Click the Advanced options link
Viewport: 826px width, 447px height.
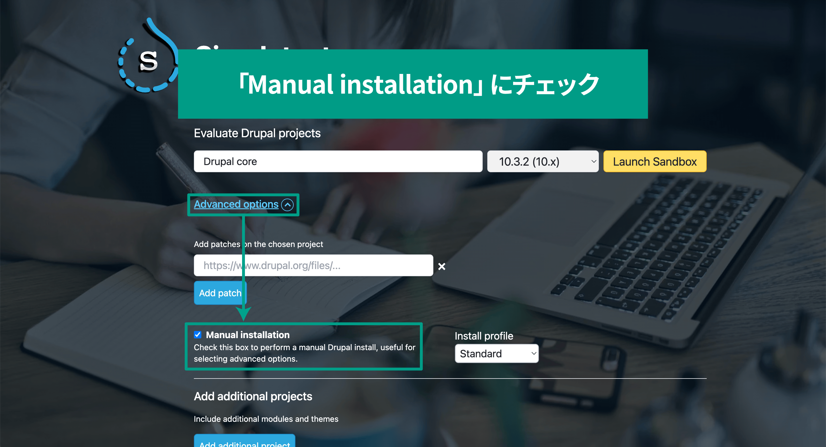click(x=236, y=204)
